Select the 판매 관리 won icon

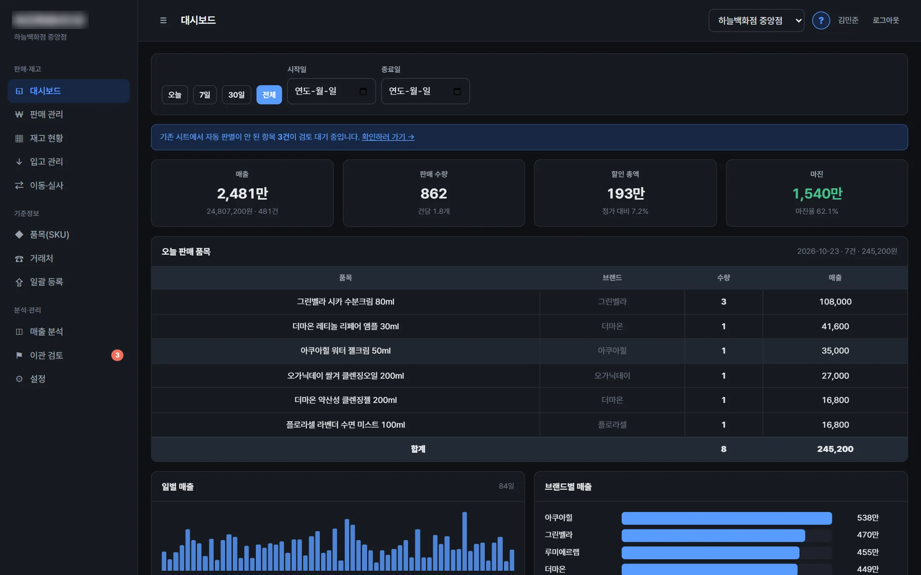pyautogui.click(x=19, y=115)
